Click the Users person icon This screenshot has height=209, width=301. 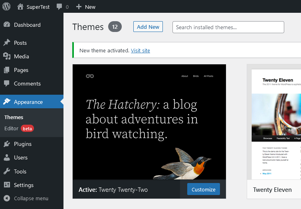tap(7, 157)
